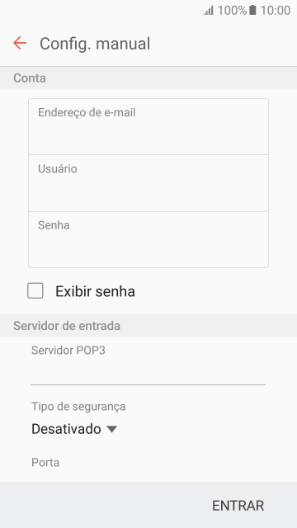Tap the signal strength icon in status bar
The width and height of the screenshot is (297, 528).
(209, 11)
